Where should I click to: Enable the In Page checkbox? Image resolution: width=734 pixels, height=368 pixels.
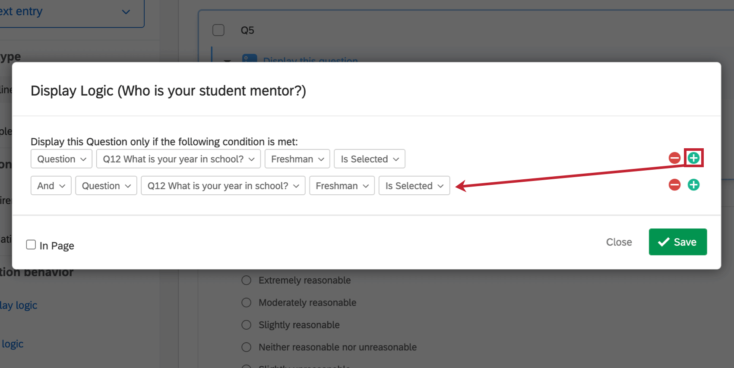pos(31,245)
